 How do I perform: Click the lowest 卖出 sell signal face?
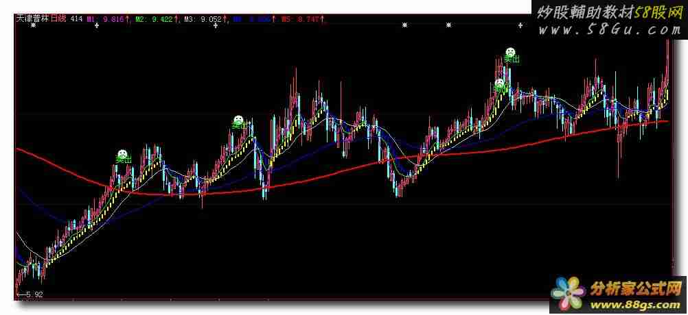pyautogui.click(x=124, y=154)
